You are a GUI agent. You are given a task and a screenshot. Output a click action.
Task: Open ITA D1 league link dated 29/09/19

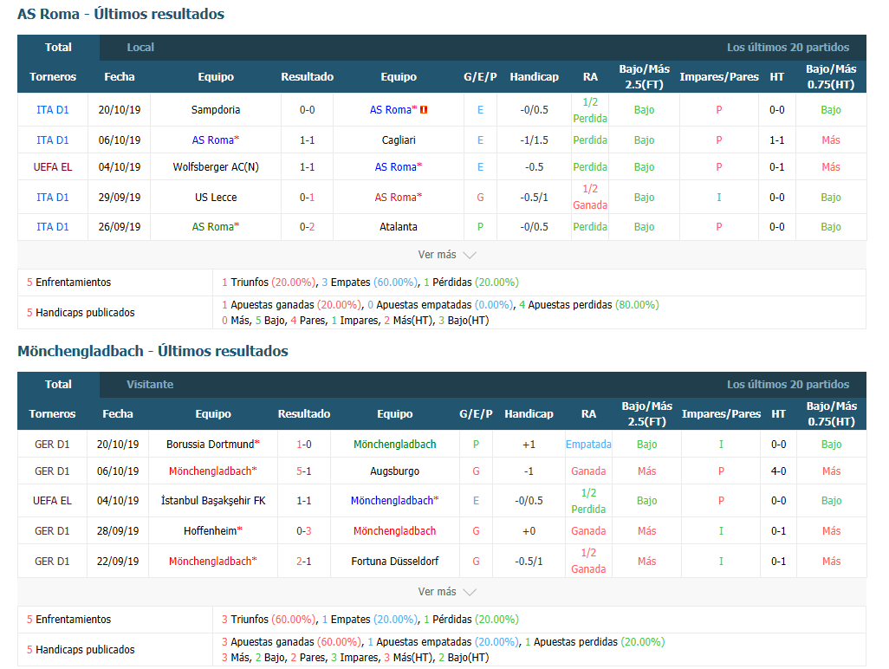[53, 198]
